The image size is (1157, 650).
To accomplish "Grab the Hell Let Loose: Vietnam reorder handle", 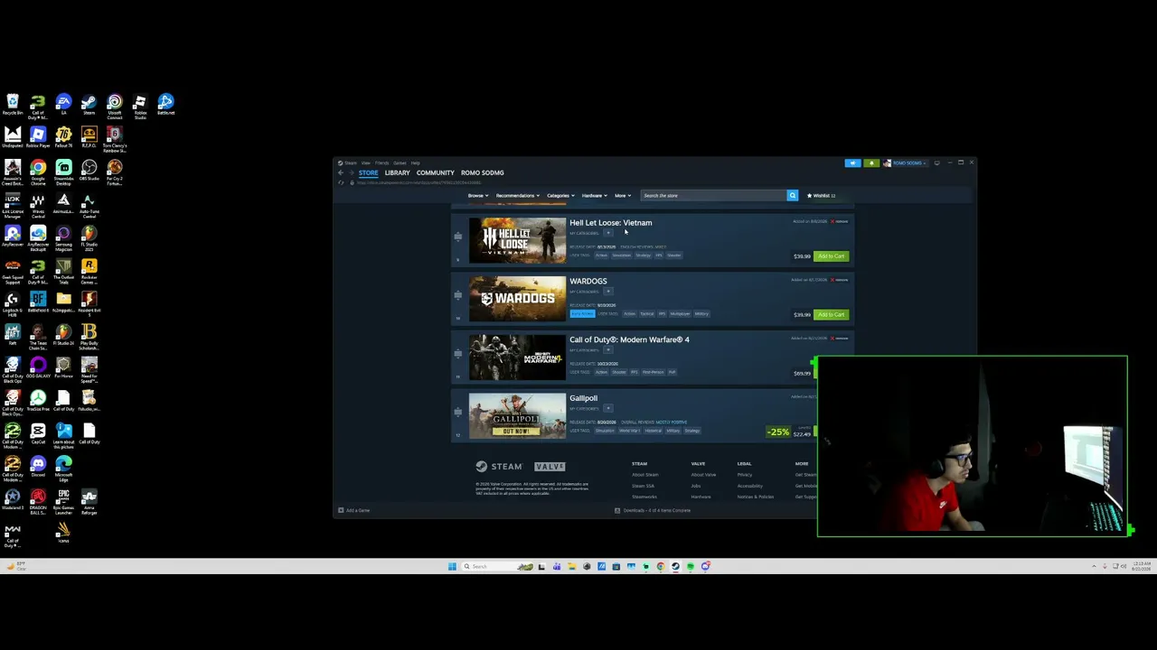I will pyautogui.click(x=458, y=237).
